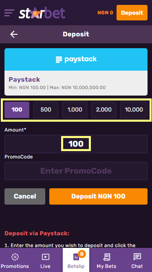Open the Betslip tab
The image size is (152, 272).
click(76, 260)
